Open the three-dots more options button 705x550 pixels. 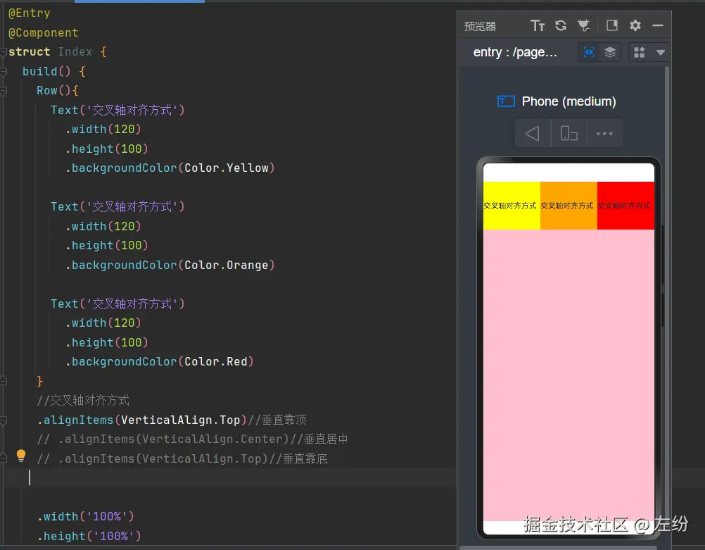604,133
